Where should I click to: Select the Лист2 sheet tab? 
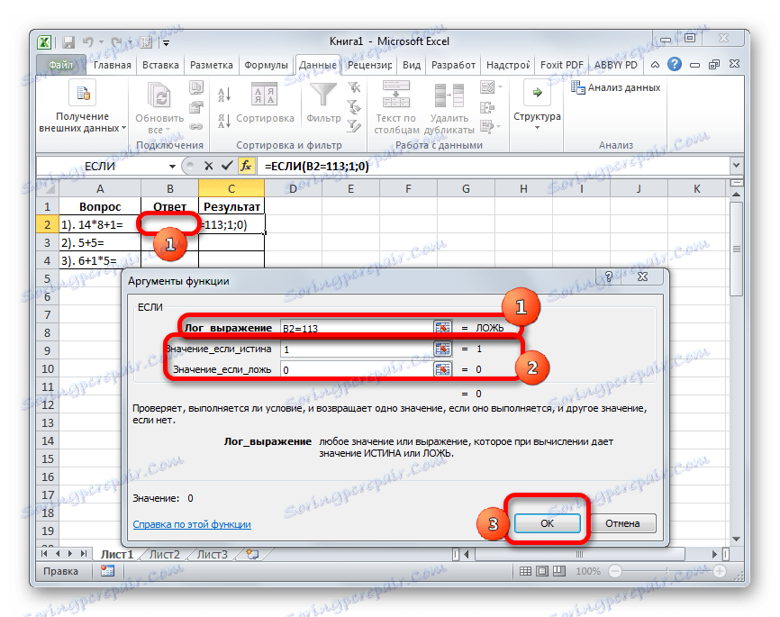165,554
